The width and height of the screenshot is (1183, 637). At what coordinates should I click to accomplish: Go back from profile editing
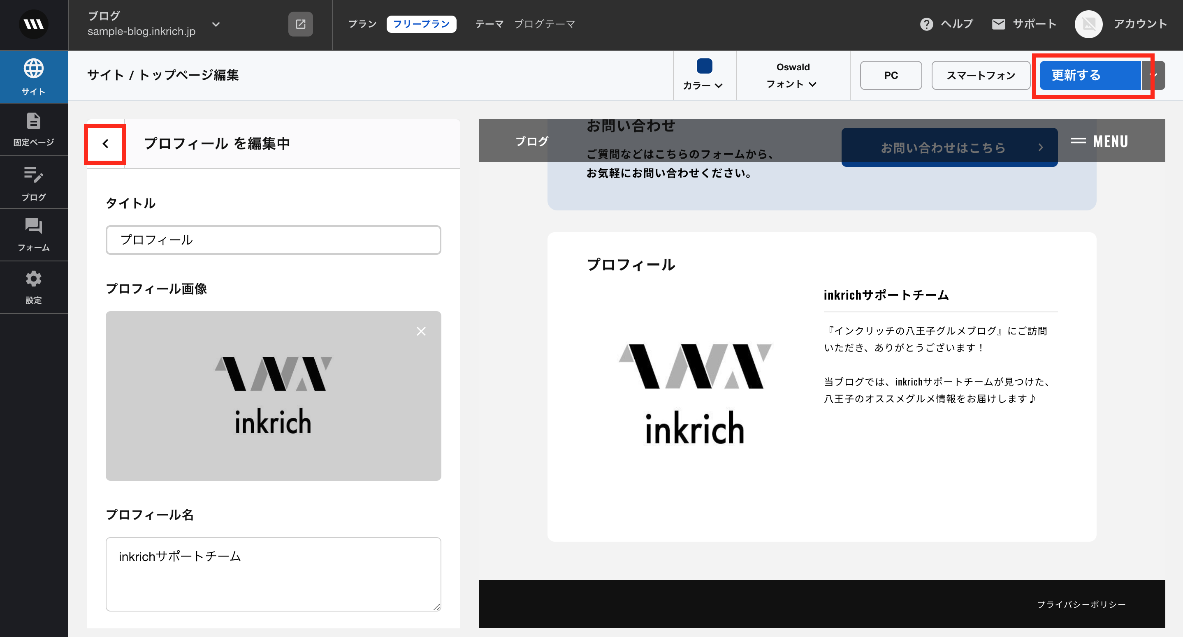point(106,144)
